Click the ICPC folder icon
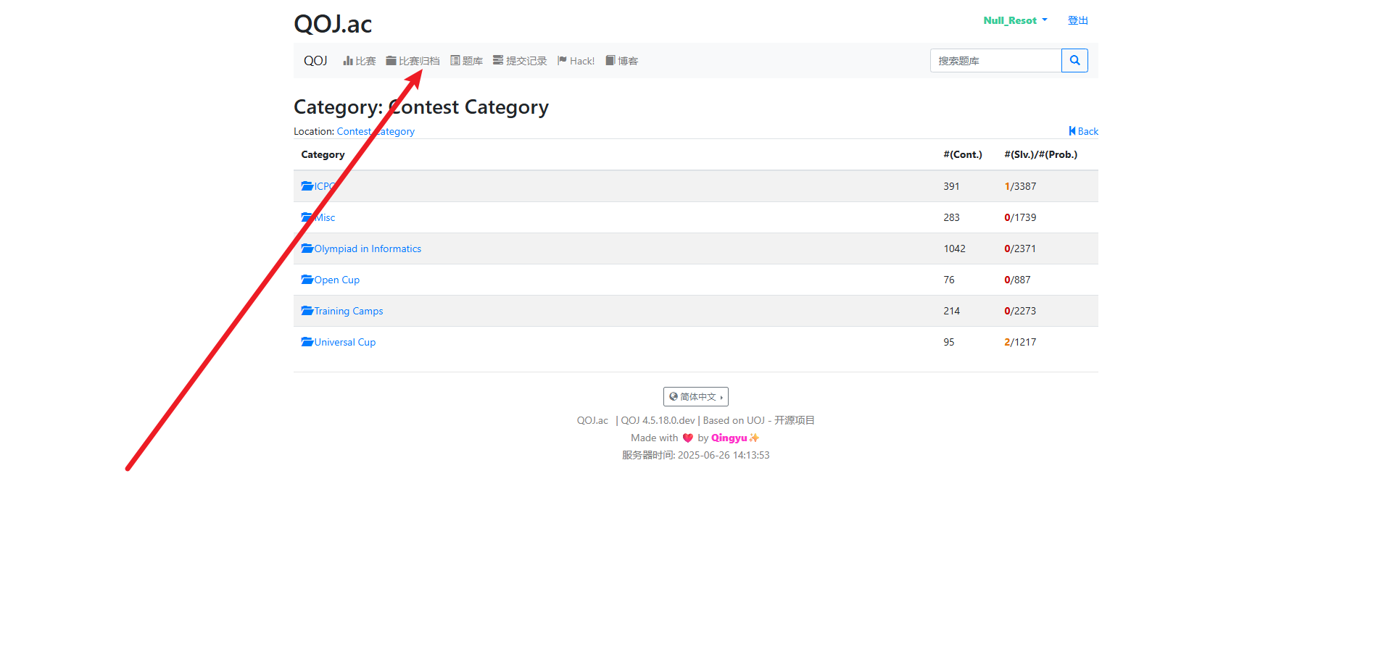Screen dimensions: 1392x660 [307, 185]
